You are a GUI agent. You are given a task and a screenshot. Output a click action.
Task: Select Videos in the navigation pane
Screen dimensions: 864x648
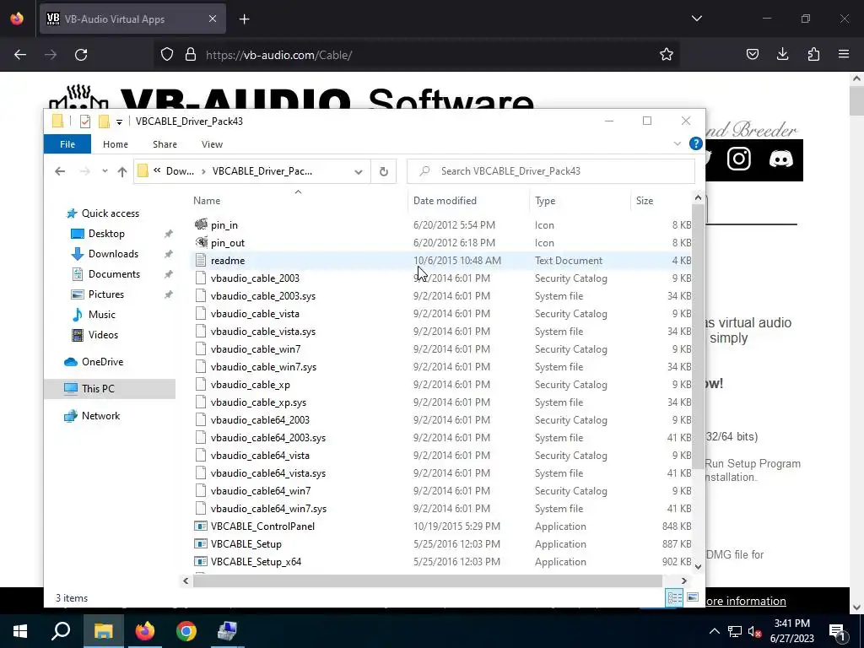[x=103, y=335]
